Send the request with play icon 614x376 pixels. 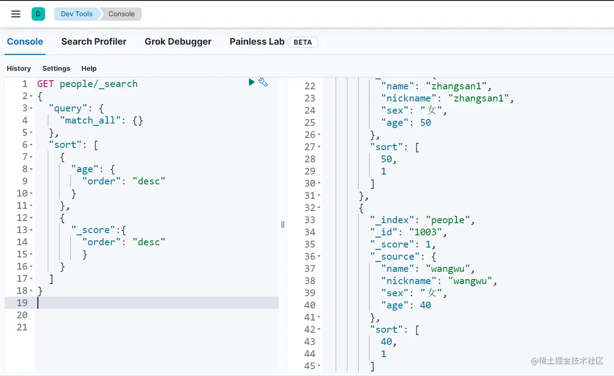(x=252, y=82)
